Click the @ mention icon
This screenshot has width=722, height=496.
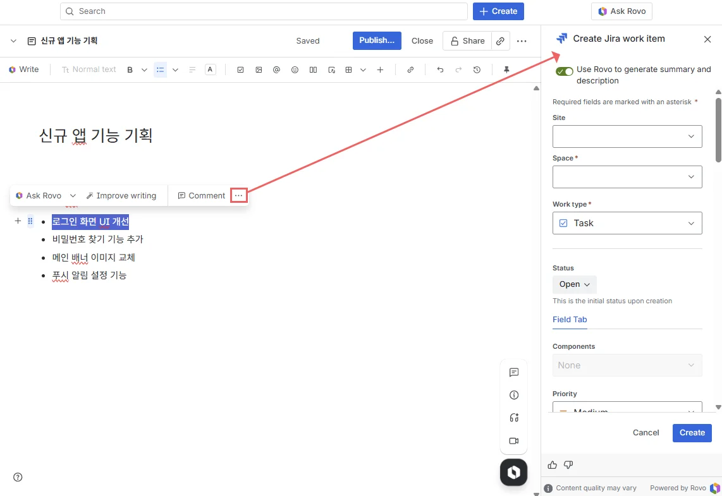tap(276, 70)
